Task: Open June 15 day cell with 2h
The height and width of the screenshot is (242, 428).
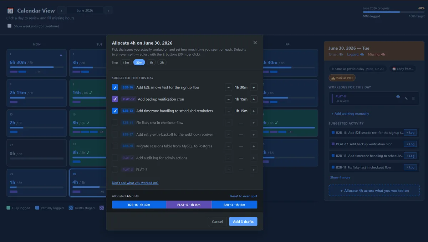Action: (x=37, y=123)
